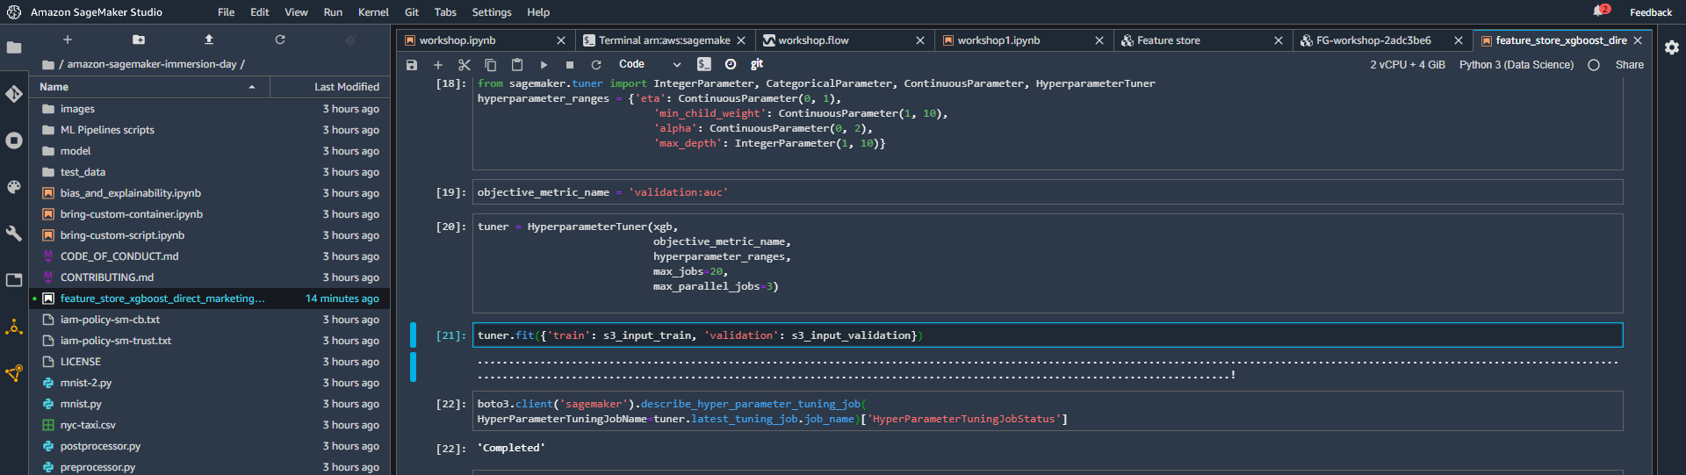1686x475 pixels.
Task: Open the orange graph-node panel icon
Action: click(14, 374)
